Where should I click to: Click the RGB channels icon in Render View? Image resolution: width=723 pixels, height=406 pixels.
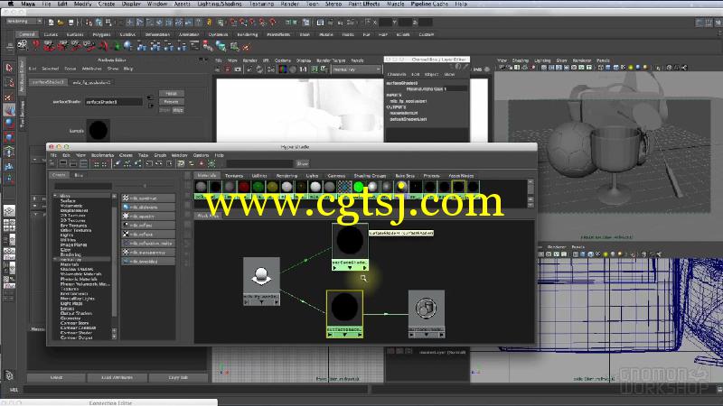click(x=282, y=69)
